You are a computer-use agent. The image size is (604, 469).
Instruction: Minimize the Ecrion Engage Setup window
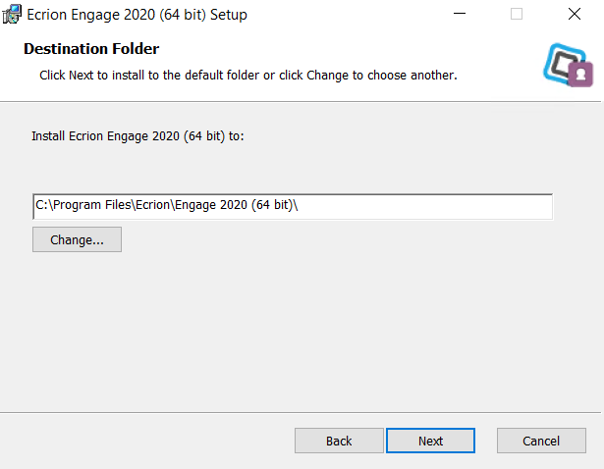coord(460,14)
